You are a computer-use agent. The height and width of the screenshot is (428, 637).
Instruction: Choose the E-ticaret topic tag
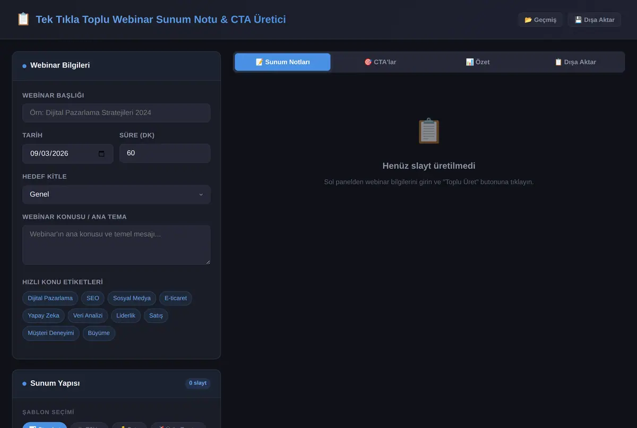(176, 298)
